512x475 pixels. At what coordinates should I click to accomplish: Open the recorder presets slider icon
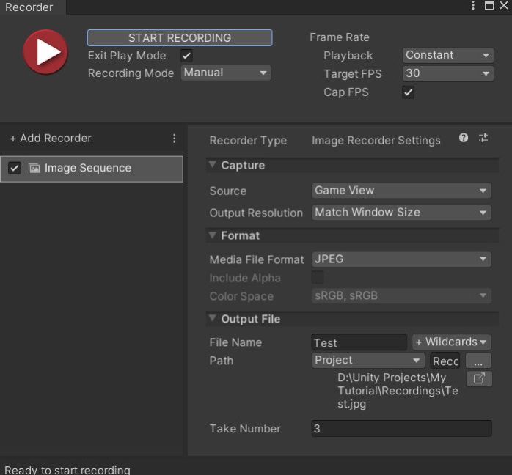pos(483,138)
